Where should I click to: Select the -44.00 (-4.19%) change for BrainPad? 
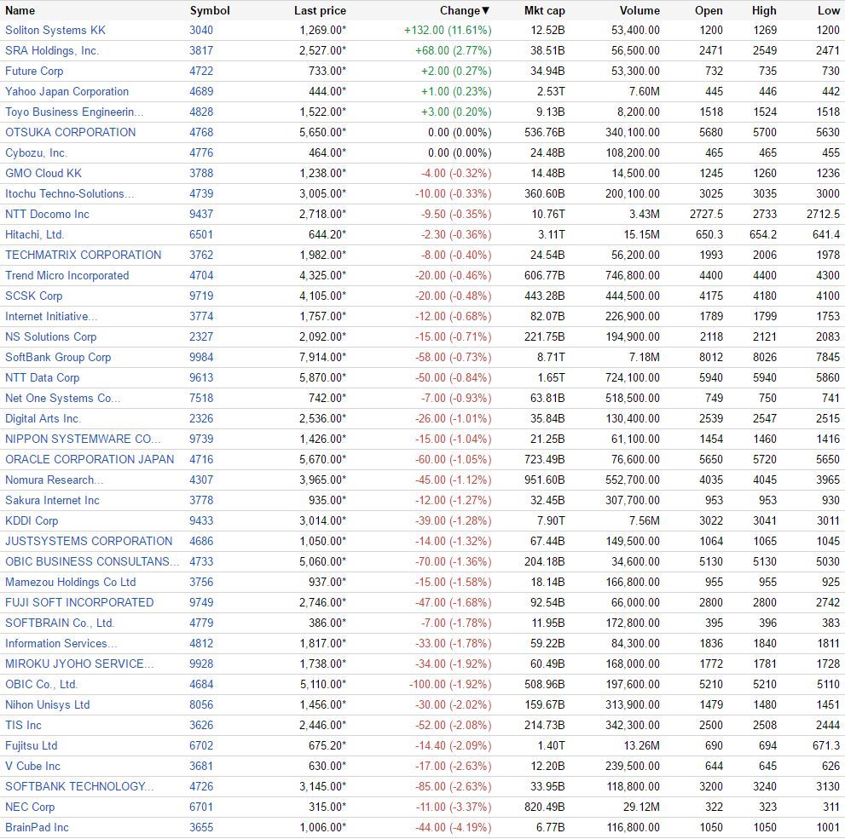tap(454, 828)
